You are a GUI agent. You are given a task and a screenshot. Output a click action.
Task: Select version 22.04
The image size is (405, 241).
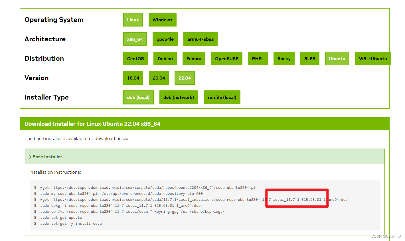click(185, 78)
